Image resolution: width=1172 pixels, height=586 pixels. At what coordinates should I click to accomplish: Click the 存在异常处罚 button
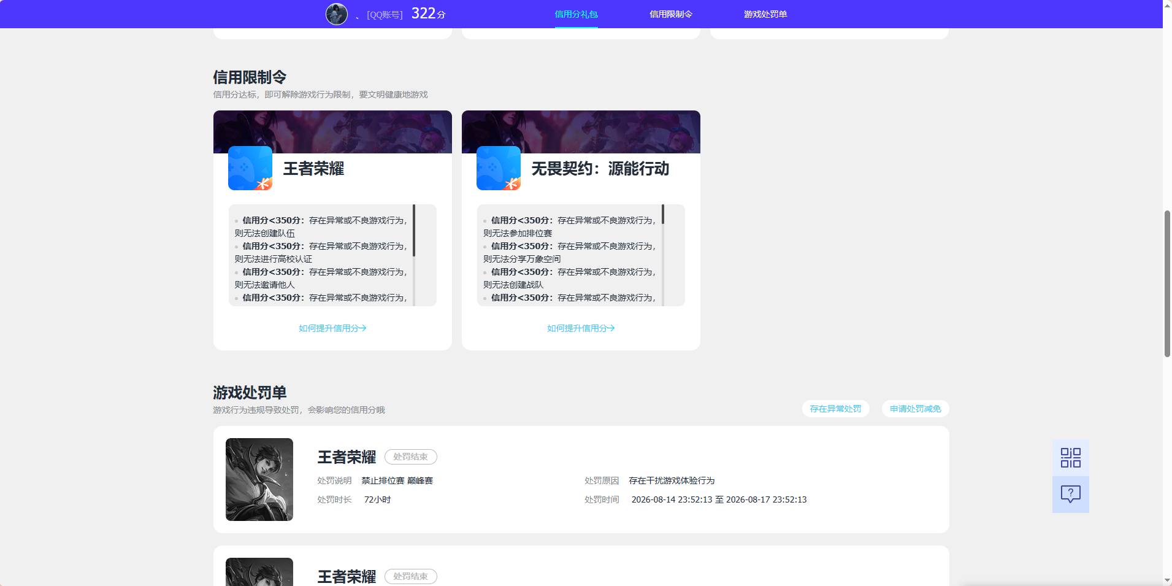coord(835,409)
